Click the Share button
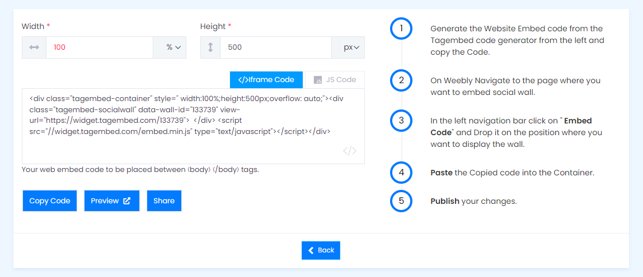 (164, 201)
